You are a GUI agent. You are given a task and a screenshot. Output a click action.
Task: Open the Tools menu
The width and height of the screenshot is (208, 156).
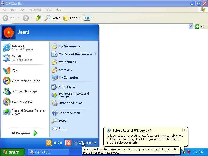pyautogui.click(x=49, y=10)
